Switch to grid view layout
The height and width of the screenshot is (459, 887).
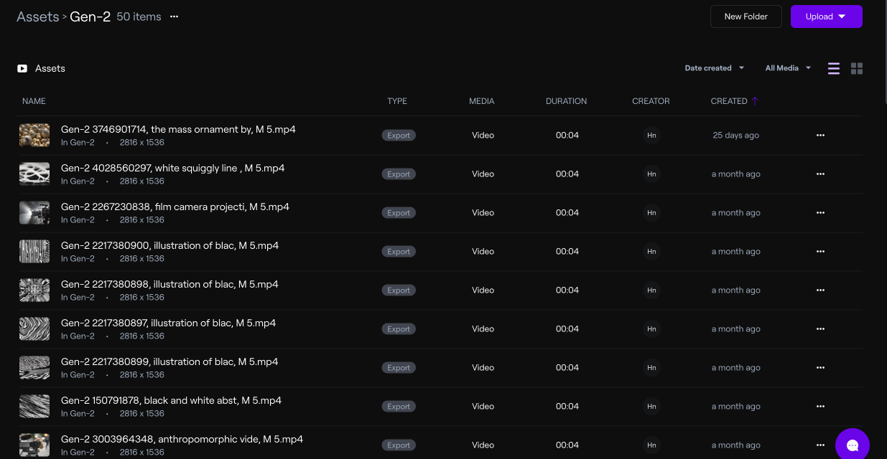(x=857, y=69)
